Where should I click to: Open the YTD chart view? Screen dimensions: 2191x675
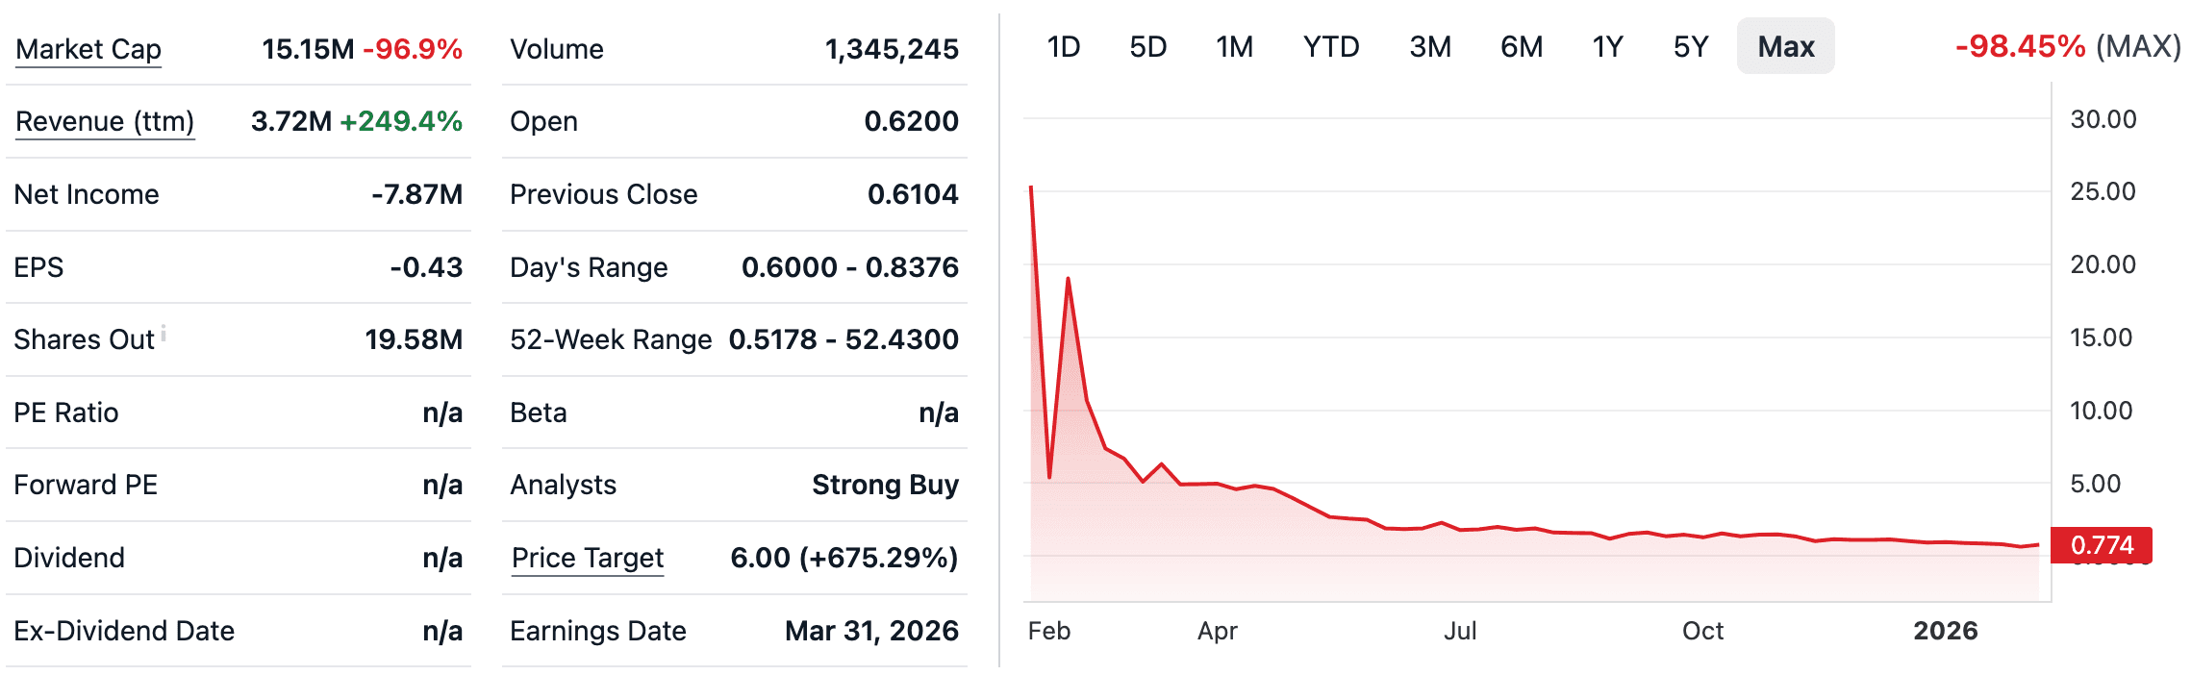tap(1330, 45)
